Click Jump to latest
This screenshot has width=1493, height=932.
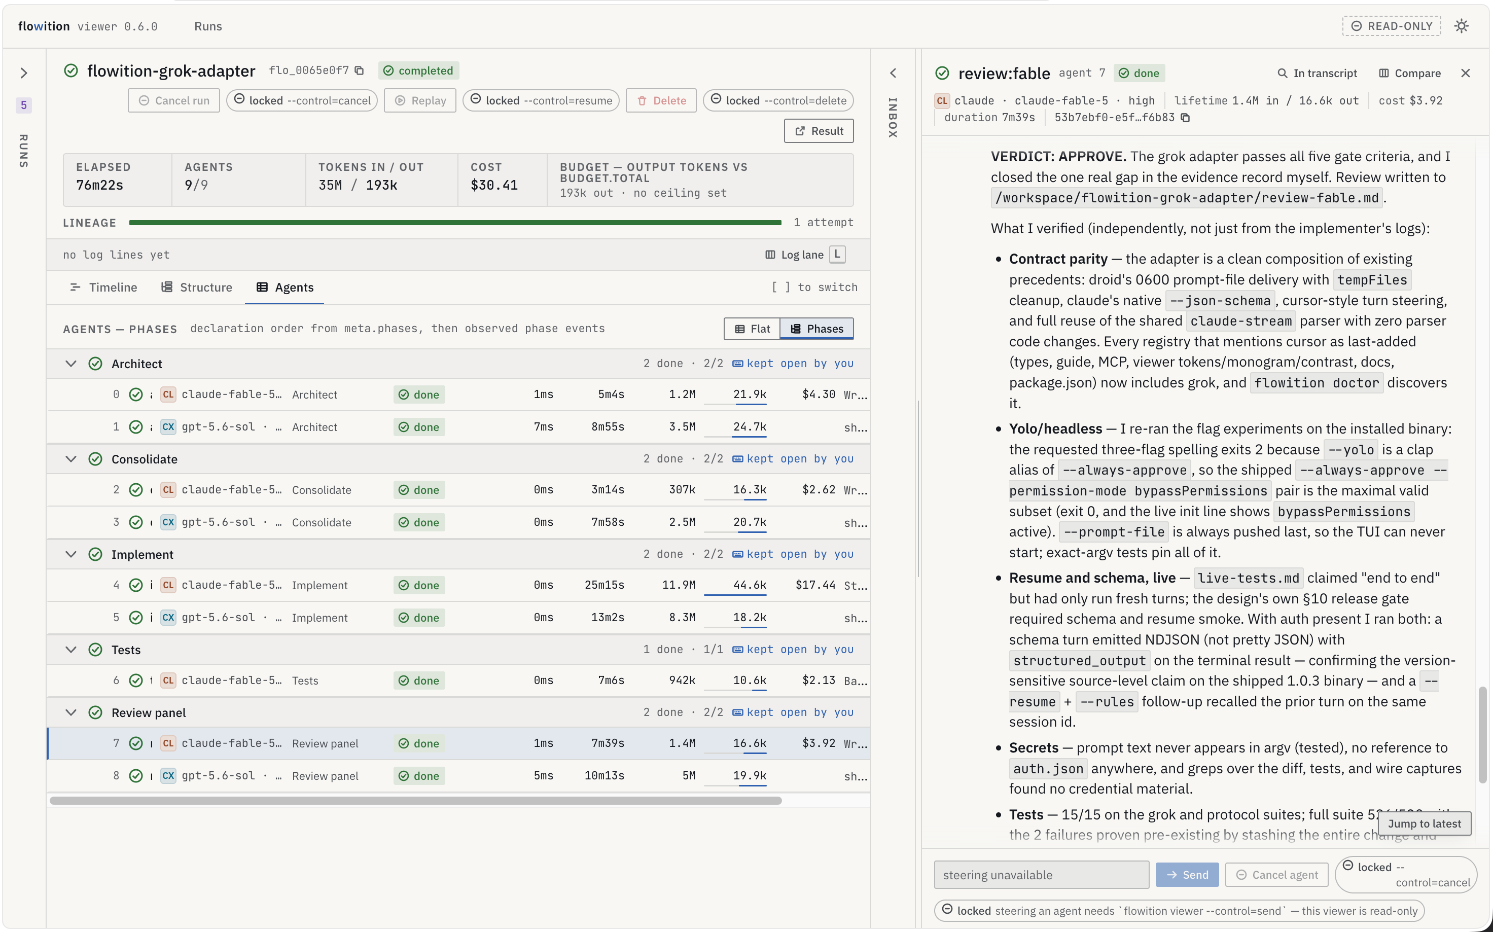click(x=1424, y=823)
